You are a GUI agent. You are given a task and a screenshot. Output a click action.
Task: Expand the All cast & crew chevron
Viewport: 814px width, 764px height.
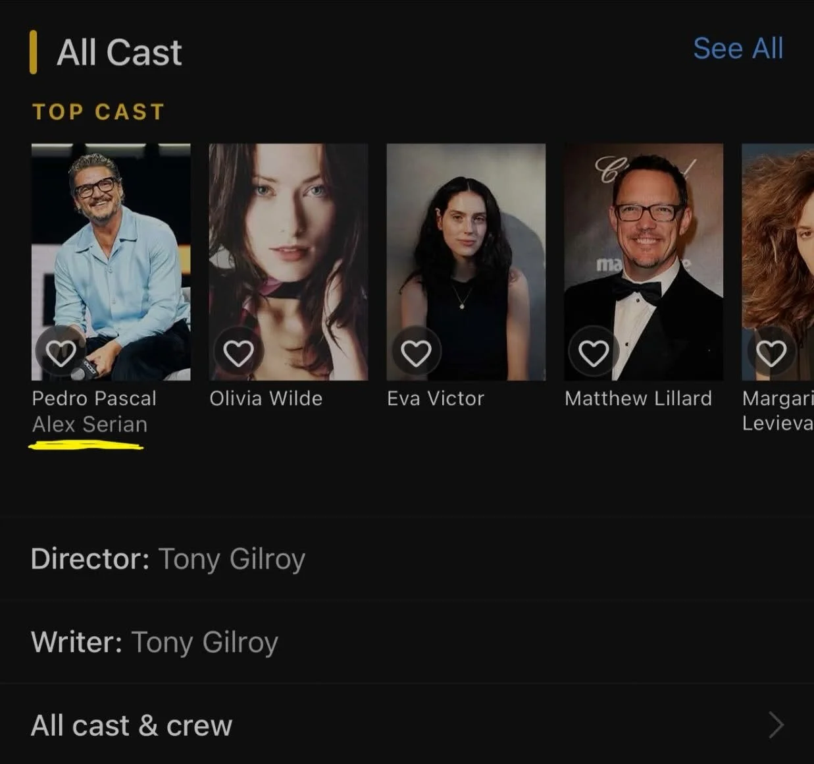[x=776, y=725]
